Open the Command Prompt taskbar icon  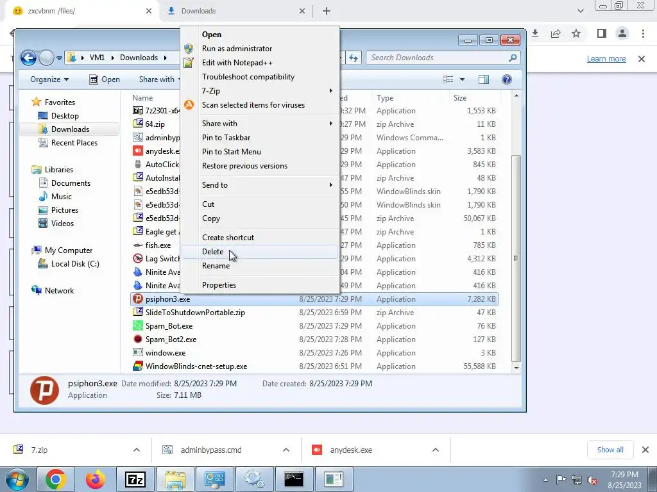(x=294, y=479)
